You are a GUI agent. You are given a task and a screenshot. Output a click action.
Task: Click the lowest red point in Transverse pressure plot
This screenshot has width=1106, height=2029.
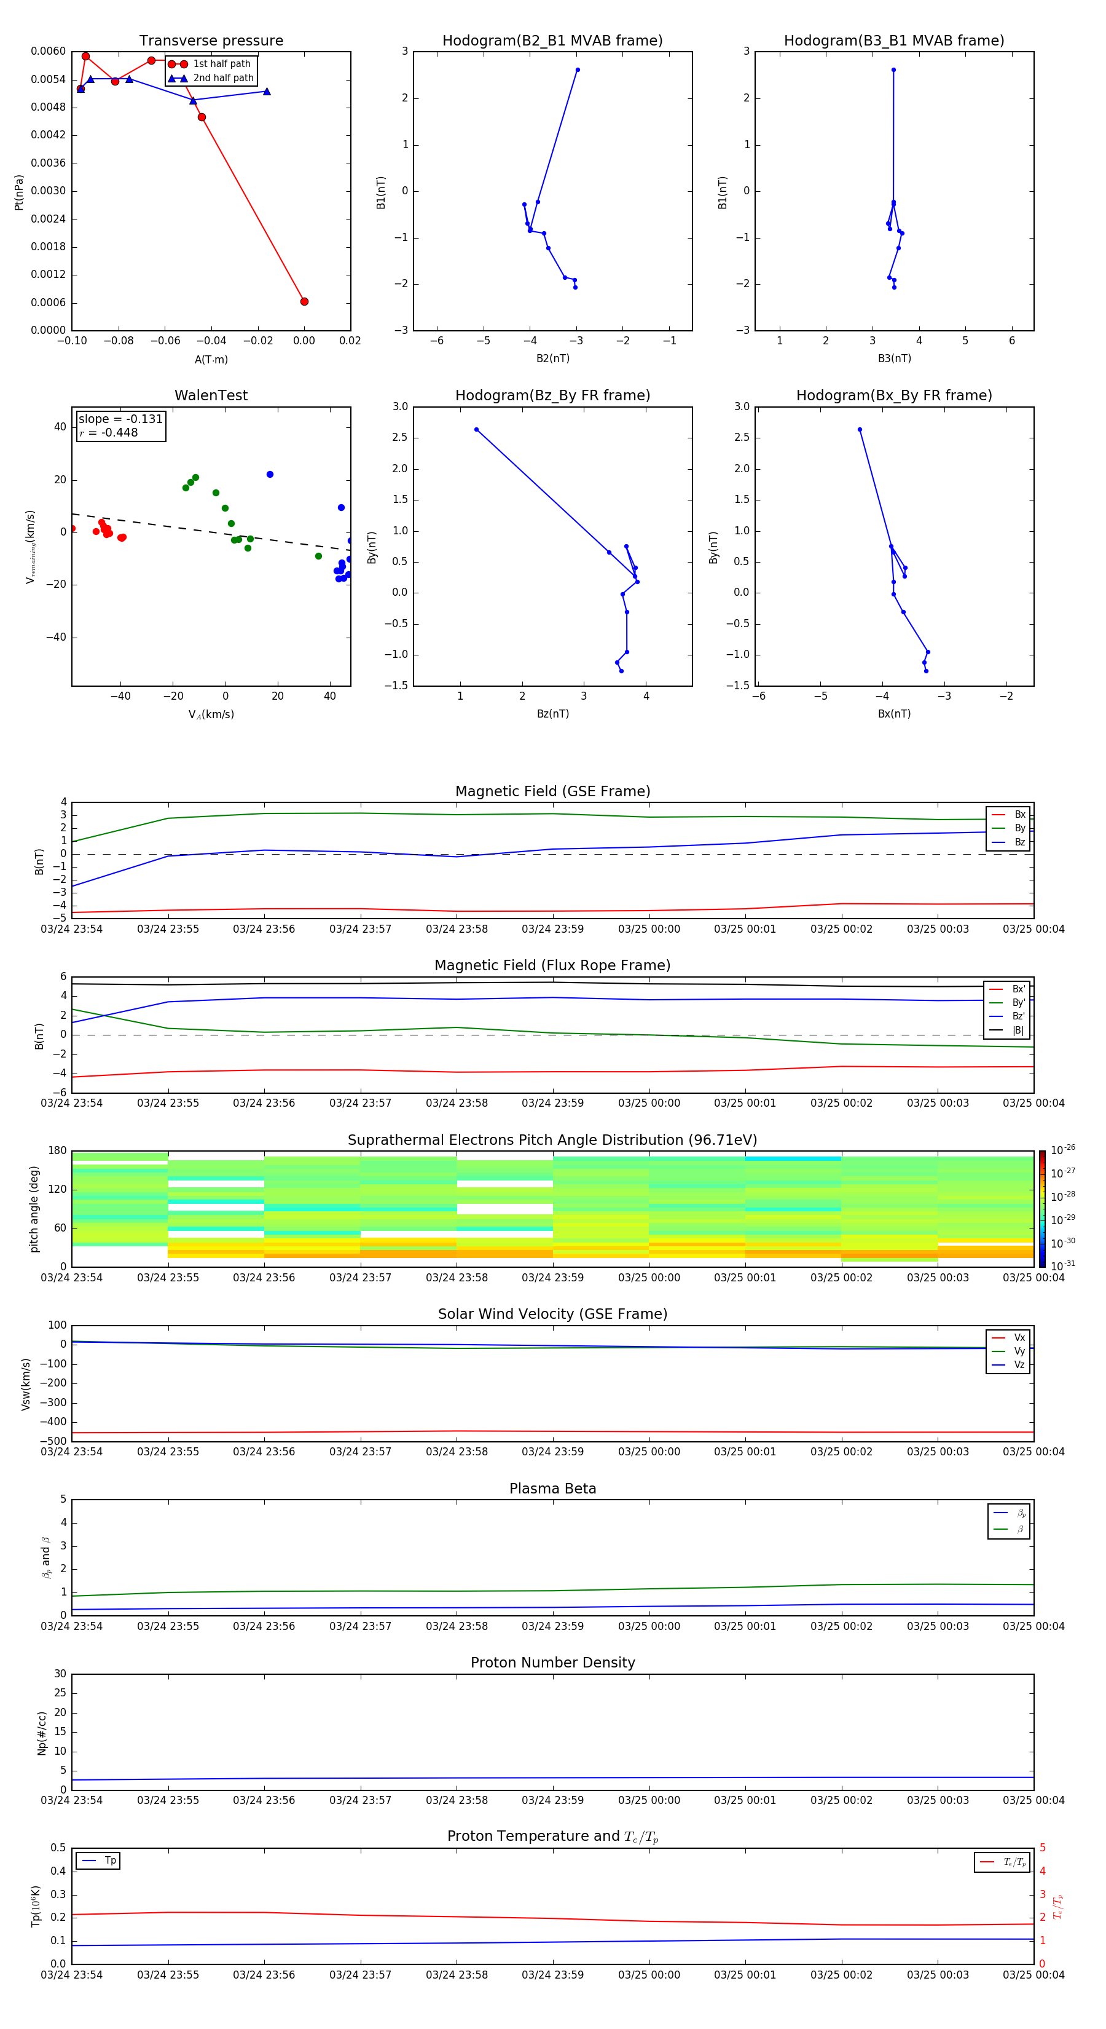(x=304, y=302)
